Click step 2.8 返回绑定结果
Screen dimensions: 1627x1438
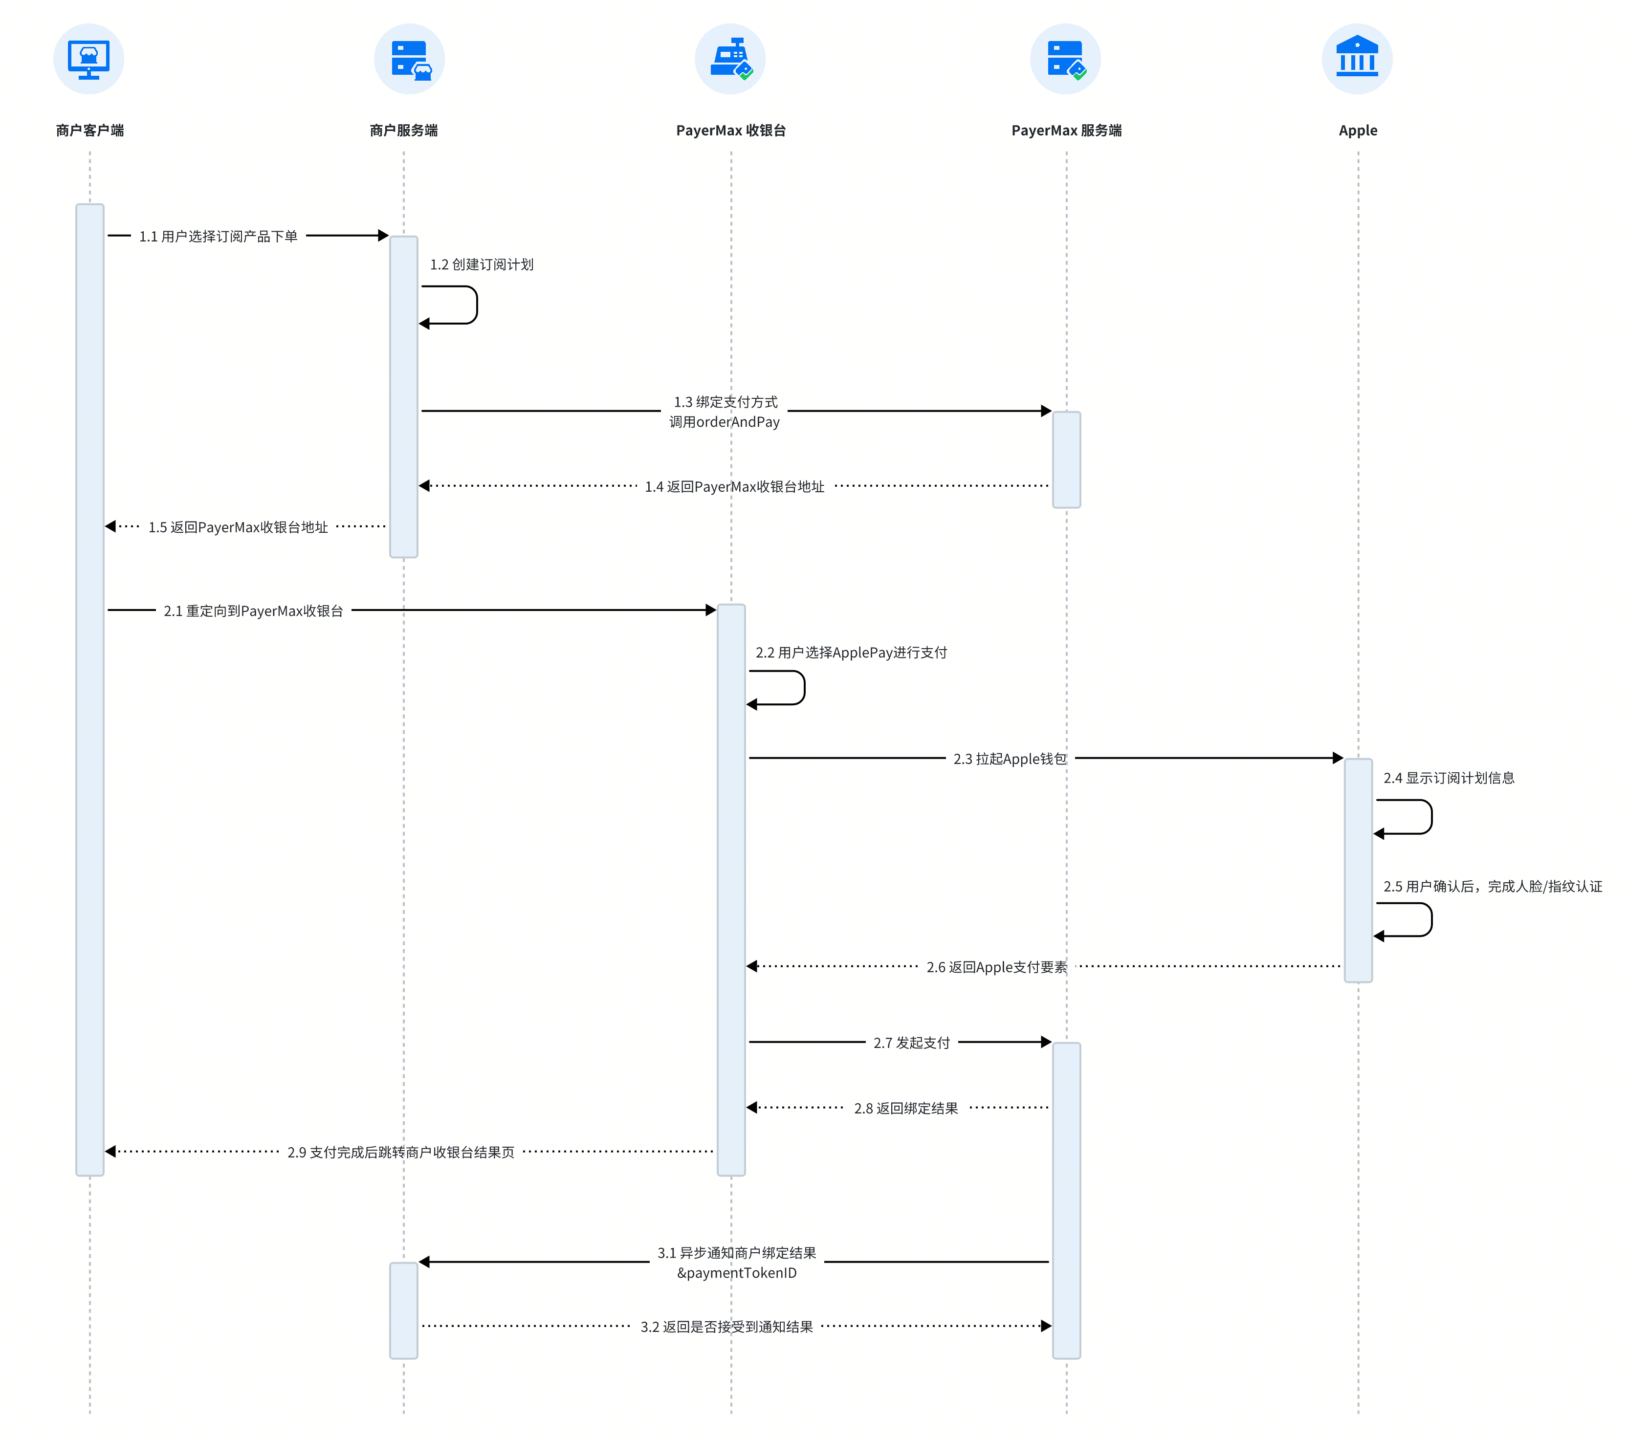click(x=906, y=1109)
